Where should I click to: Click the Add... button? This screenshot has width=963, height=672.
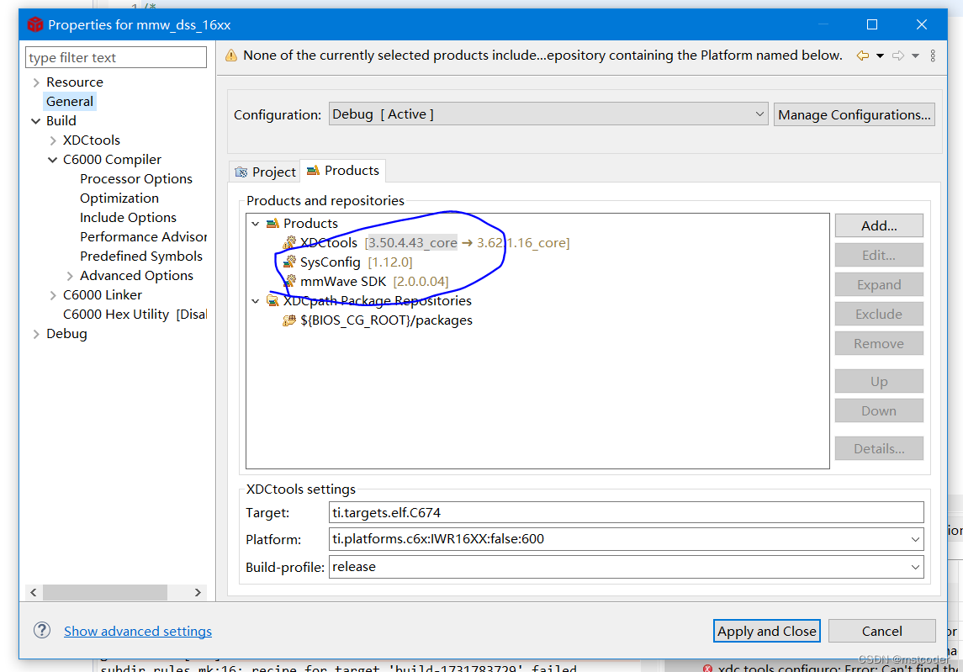point(879,225)
